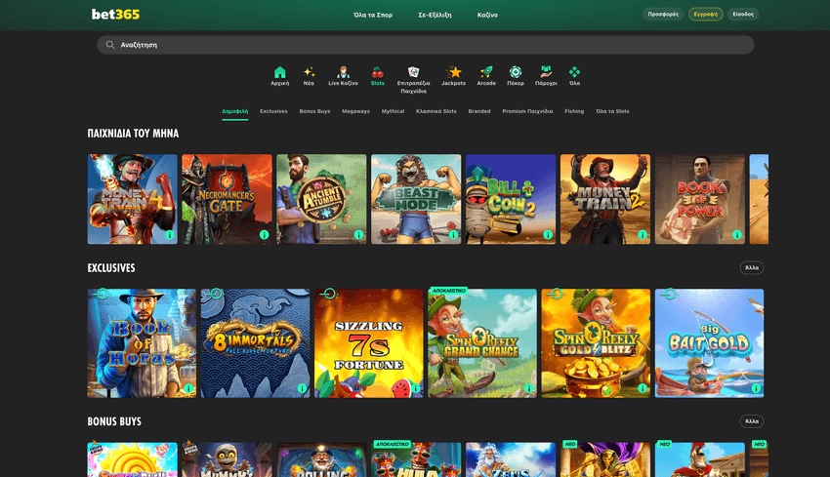
Task: Open Bill & Coin 2 game
Action: pyautogui.click(x=511, y=199)
